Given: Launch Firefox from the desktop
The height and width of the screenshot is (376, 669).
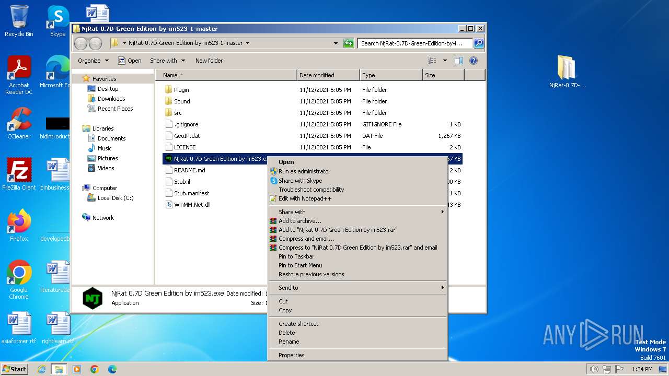Looking at the screenshot, I should point(19,226).
